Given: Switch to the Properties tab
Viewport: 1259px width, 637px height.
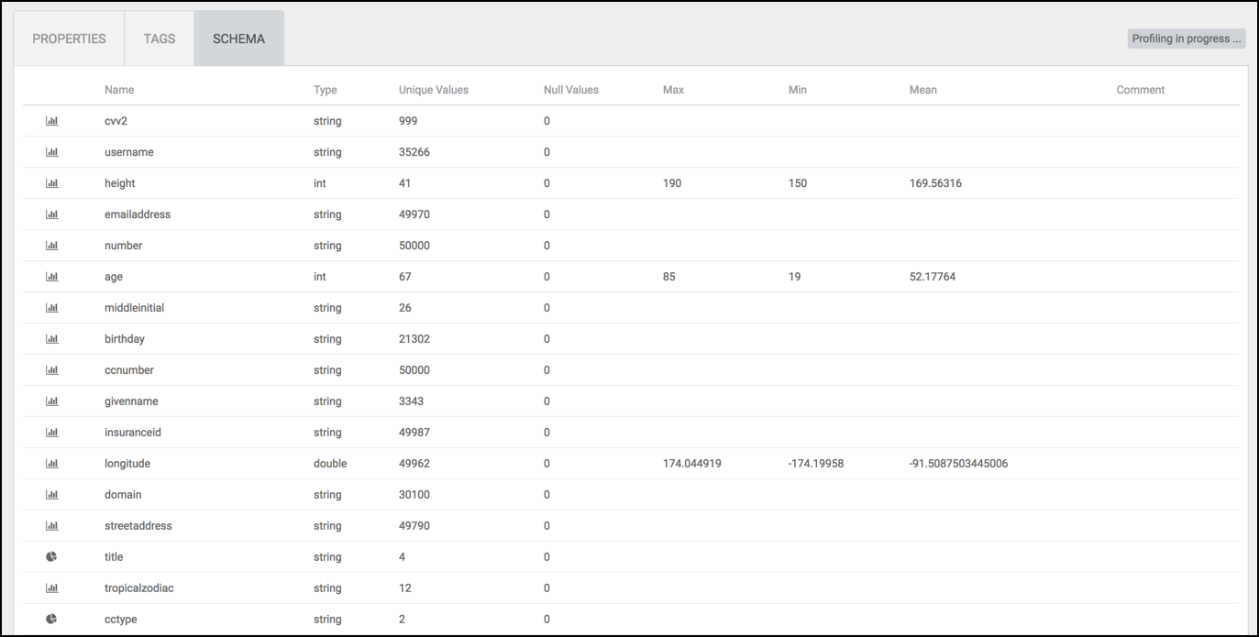Looking at the screenshot, I should coord(69,38).
